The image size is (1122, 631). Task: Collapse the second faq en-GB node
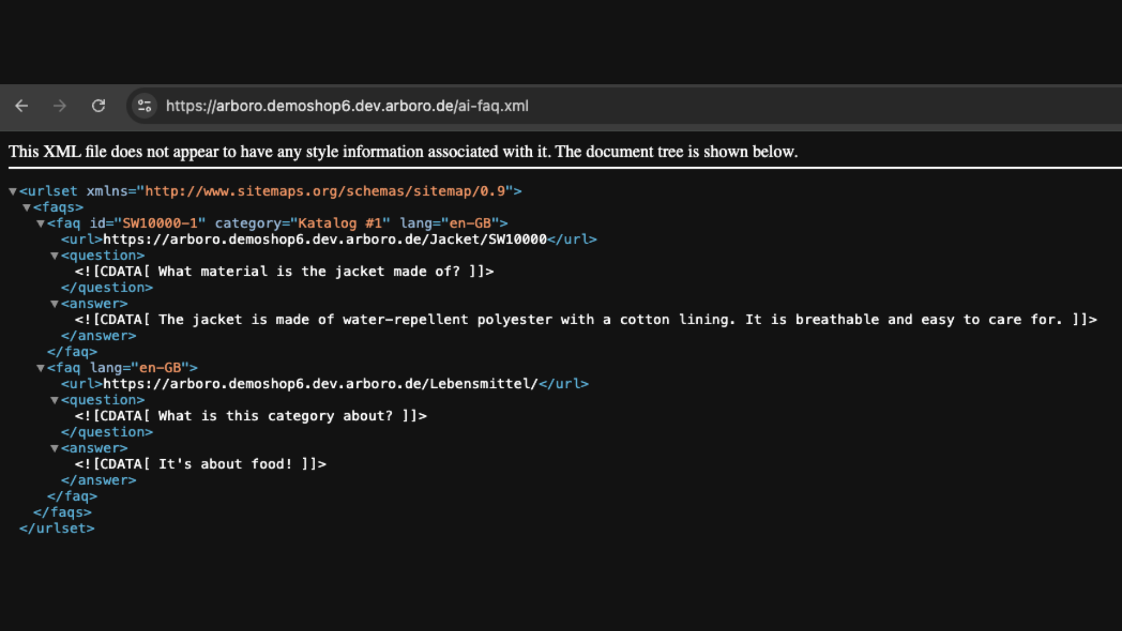[x=41, y=368]
